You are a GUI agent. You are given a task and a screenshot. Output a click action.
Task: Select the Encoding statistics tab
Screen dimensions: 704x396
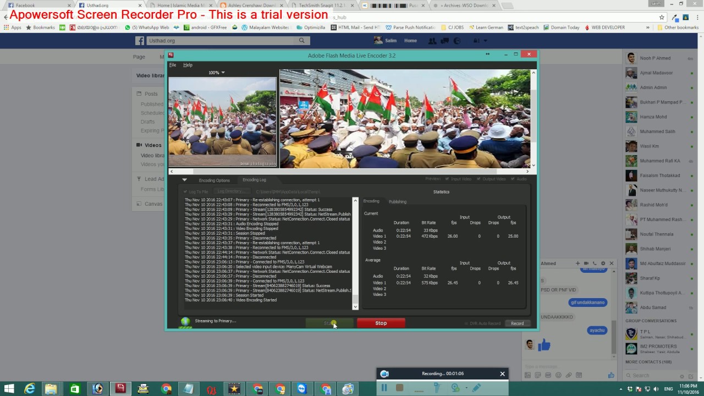click(x=371, y=201)
